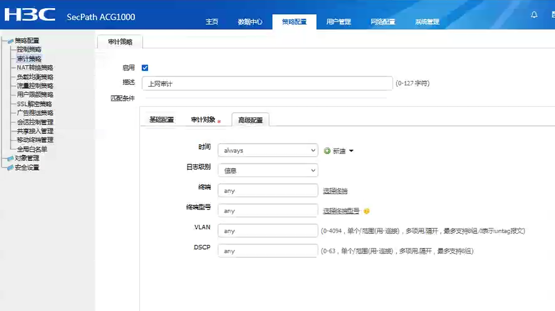
Task: Open the 时间 always dropdown
Action: [x=268, y=150]
